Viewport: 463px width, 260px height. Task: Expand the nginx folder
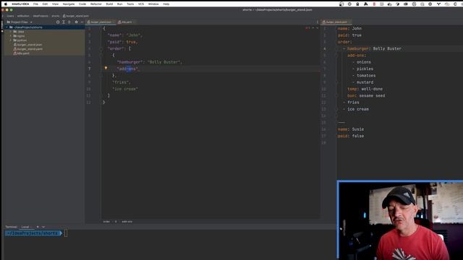(x=11, y=36)
